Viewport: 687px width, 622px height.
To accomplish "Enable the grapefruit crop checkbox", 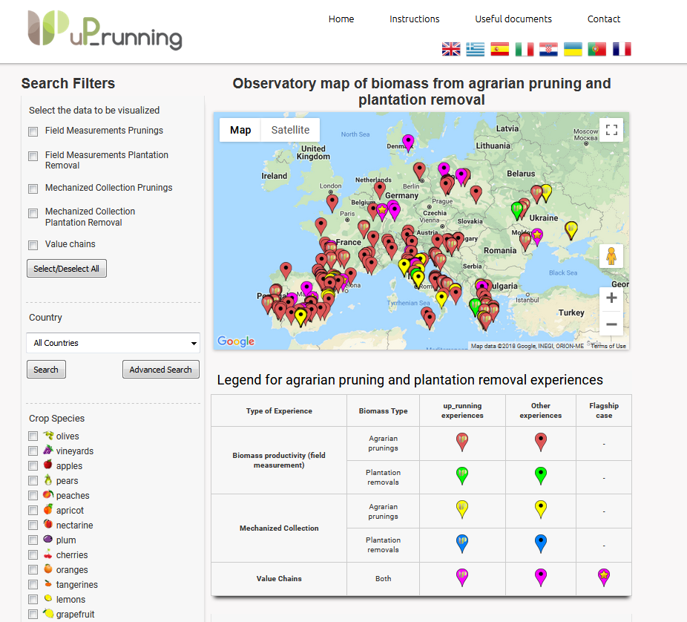I will click(x=33, y=615).
